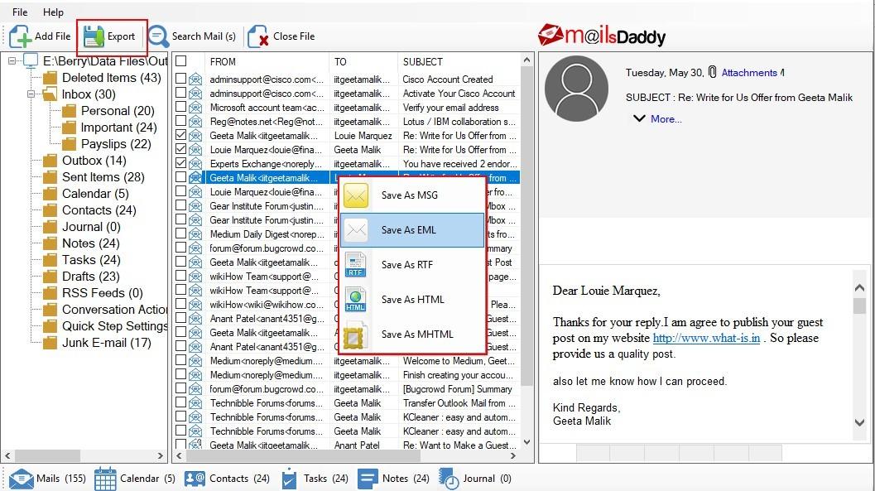Click the Save As HTML globe icon
875x491 pixels.
point(355,300)
